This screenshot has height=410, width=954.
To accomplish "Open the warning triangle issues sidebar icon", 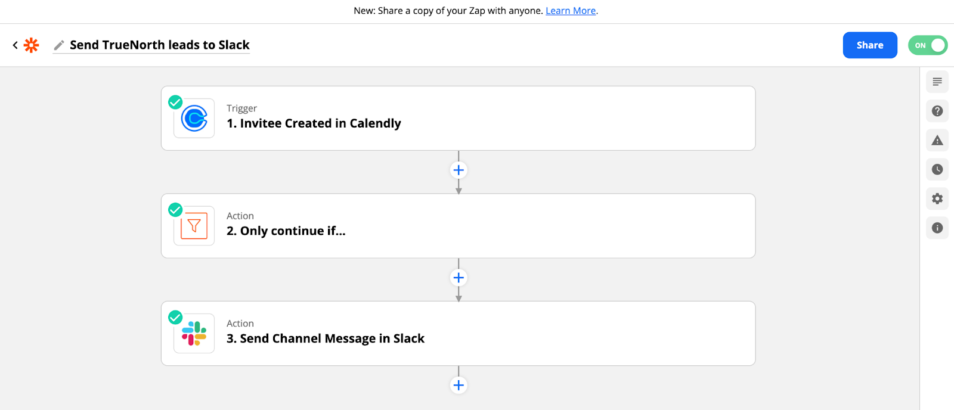I will [937, 140].
